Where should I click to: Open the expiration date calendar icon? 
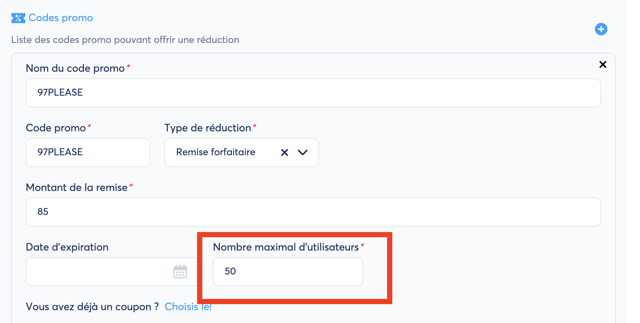click(x=180, y=272)
